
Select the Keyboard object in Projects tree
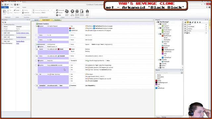[x=166, y=46]
